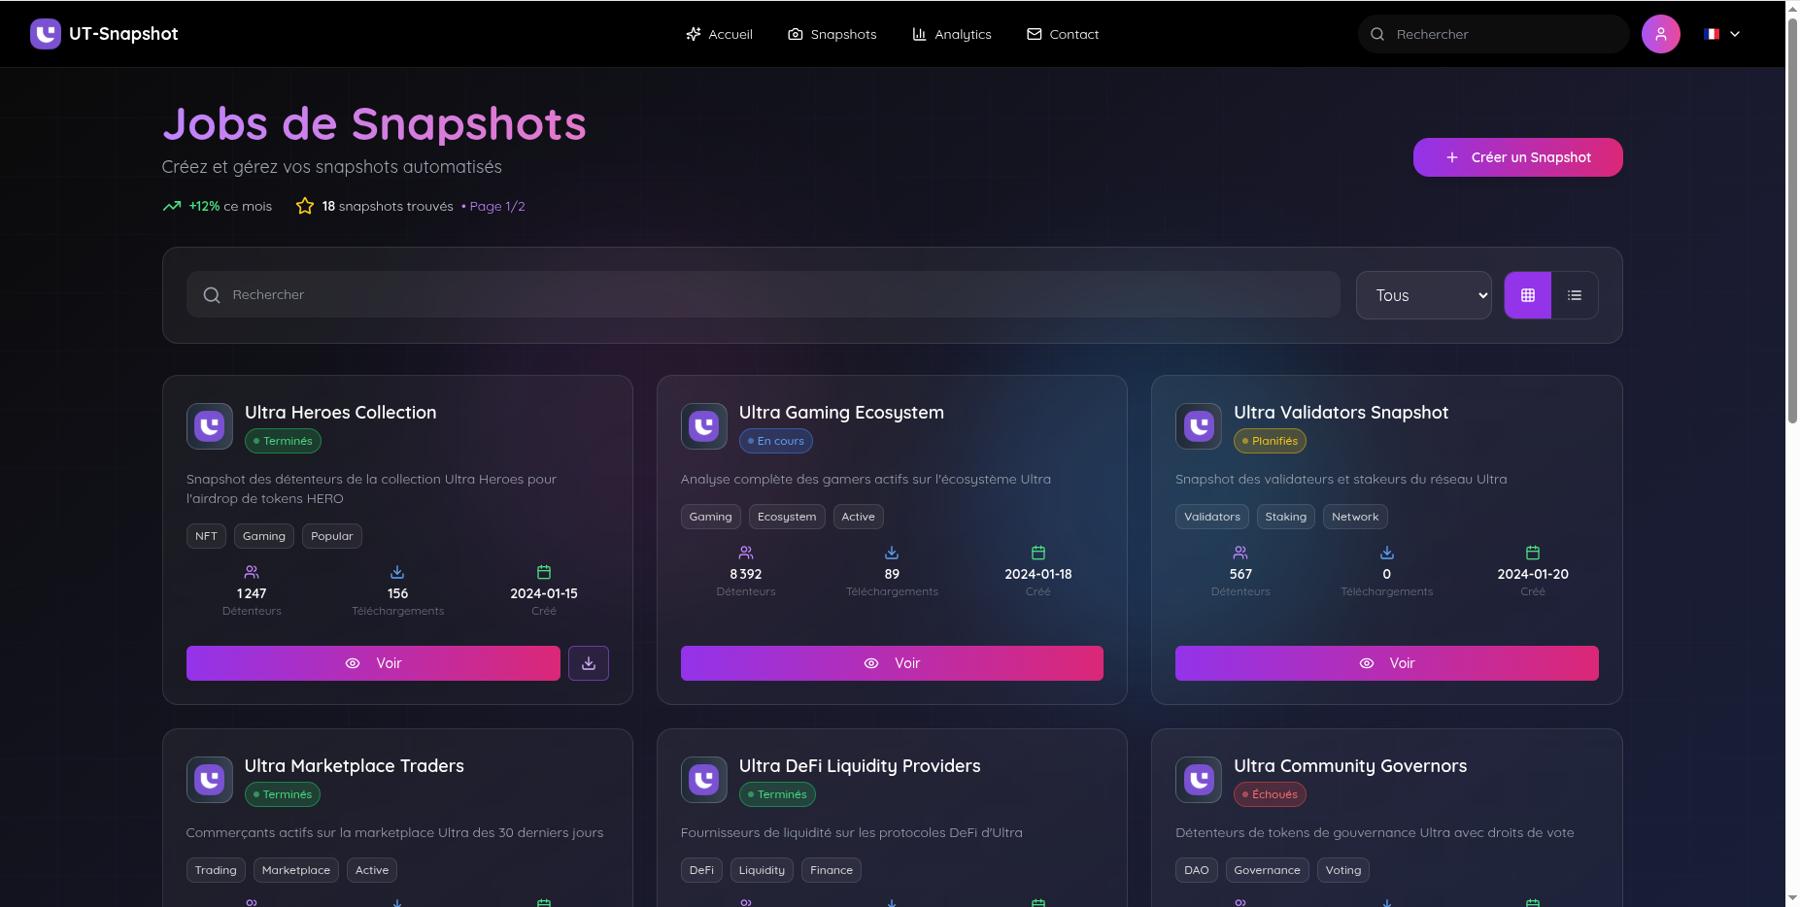Open the Tous status filter dropdown
Viewport: 1800px width, 907px height.
point(1423,295)
